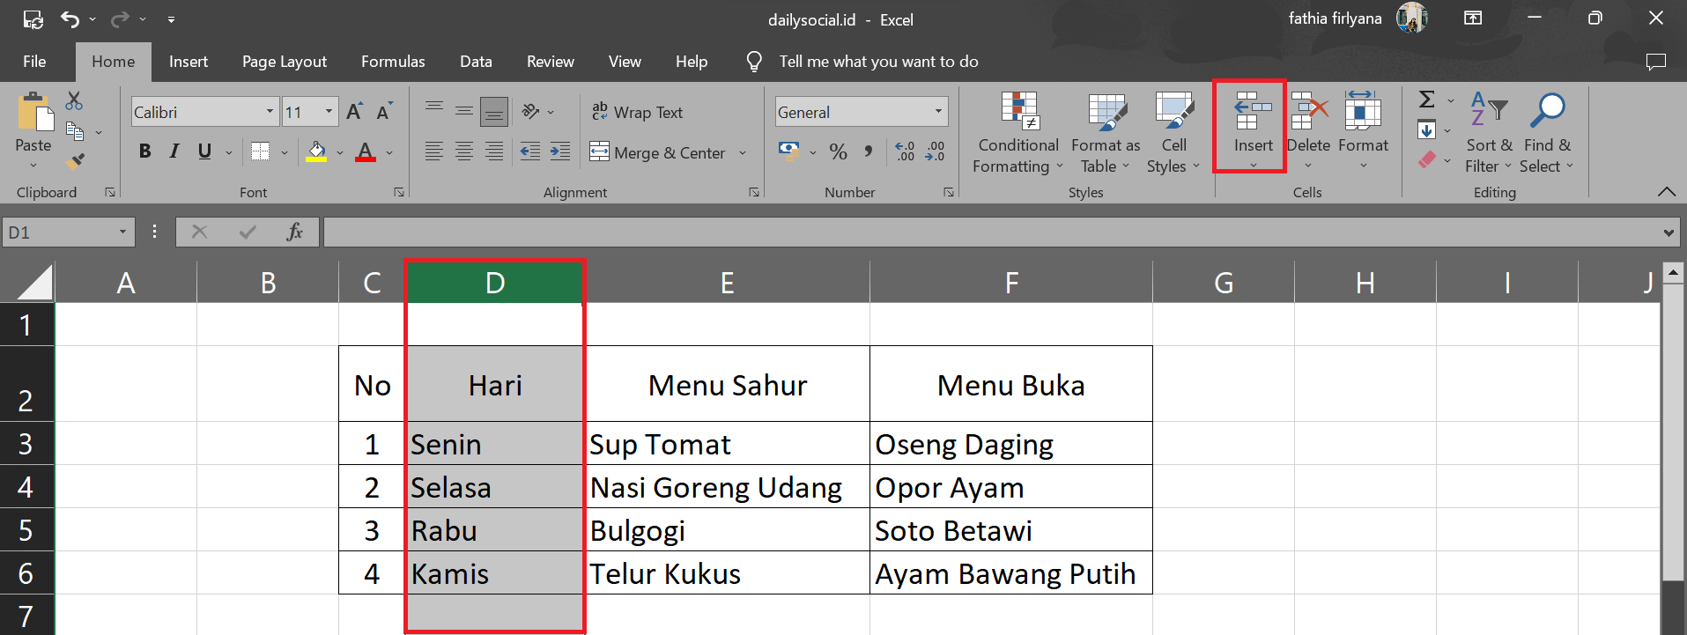Open the Name Box D1 dropdown
1687x635 pixels.
pyautogui.click(x=123, y=233)
